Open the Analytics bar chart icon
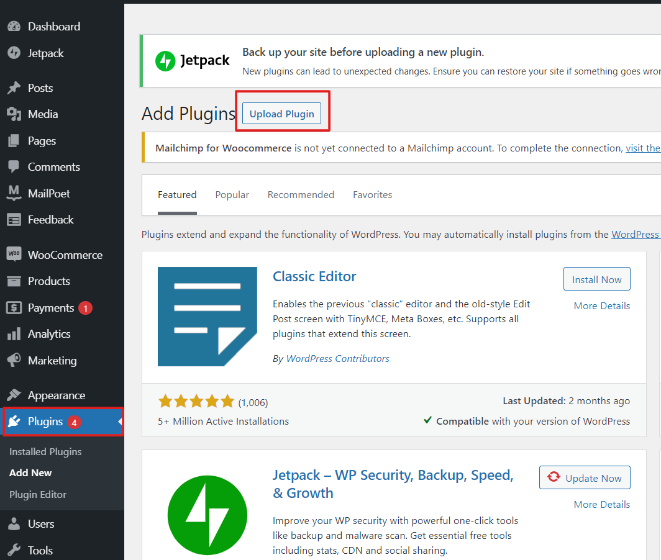 (14, 333)
